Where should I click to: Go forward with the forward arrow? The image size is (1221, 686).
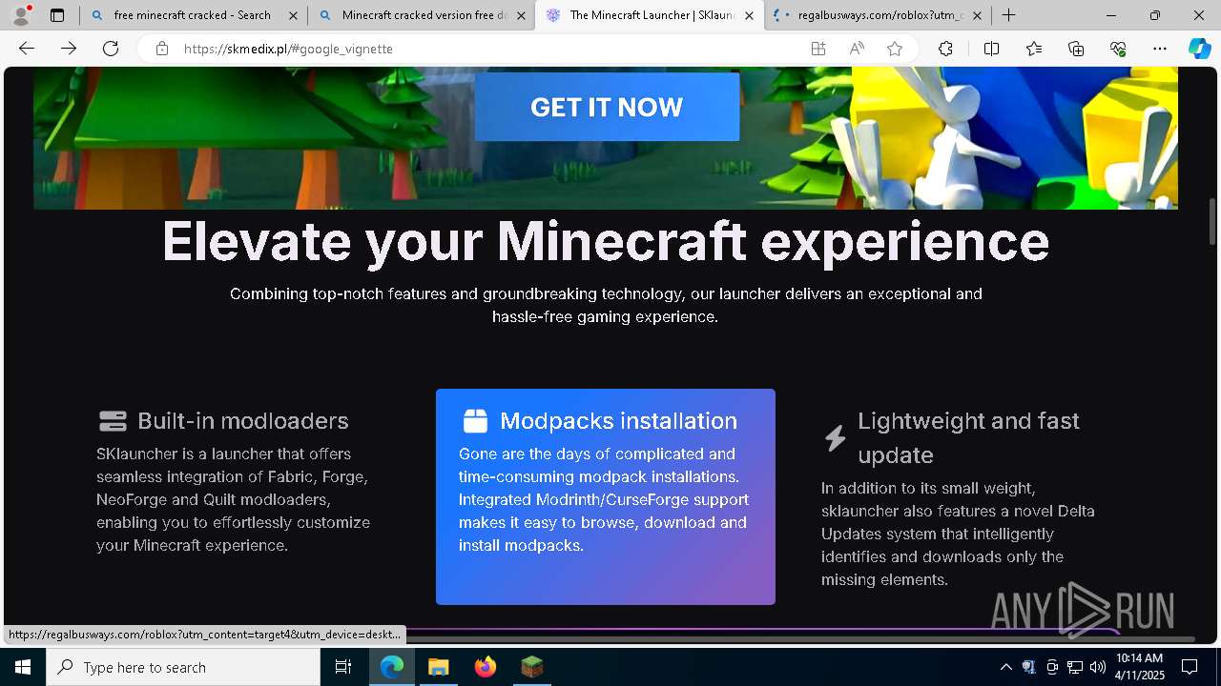(x=69, y=49)
